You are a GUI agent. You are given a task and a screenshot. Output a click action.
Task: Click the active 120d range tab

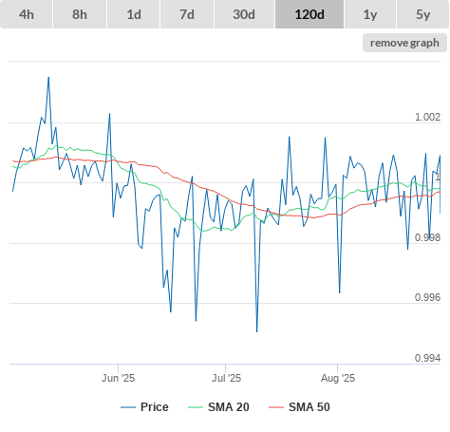click(309, 14)
